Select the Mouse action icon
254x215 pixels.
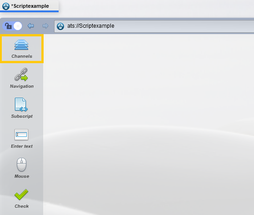[21, 165]
